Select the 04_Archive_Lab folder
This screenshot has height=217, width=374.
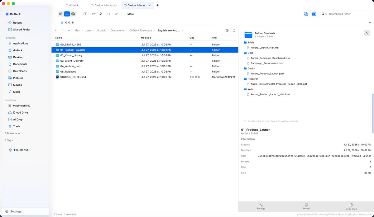click(x=145, y=66)
